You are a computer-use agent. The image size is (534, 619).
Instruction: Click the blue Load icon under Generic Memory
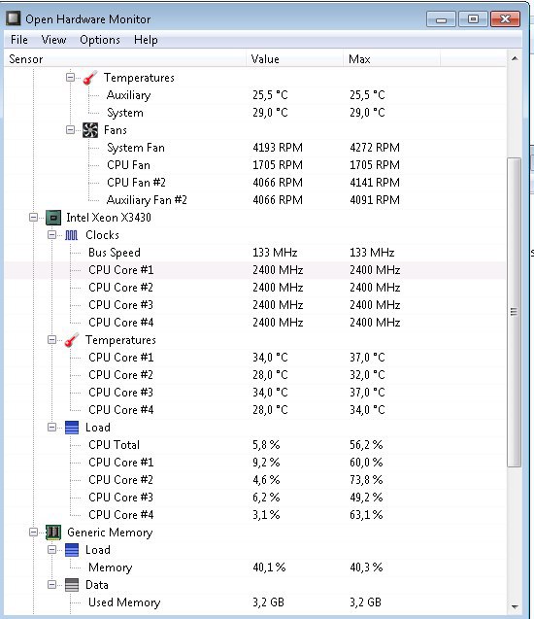tap(72, 550)
